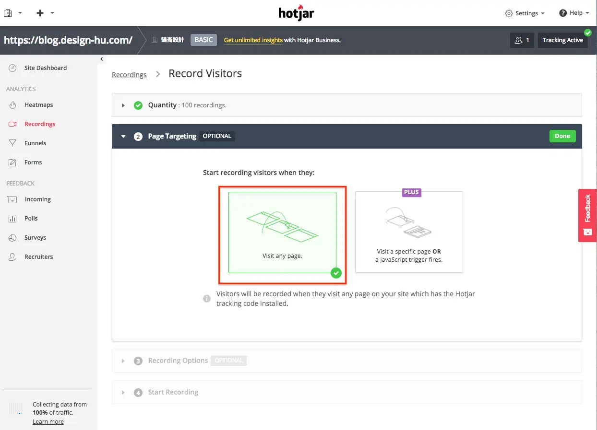Click the traffic collection bars icon

[x=15, y=408]
